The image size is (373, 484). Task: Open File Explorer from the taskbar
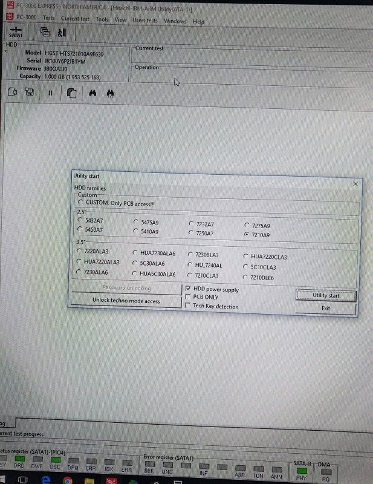coord(89,481)
